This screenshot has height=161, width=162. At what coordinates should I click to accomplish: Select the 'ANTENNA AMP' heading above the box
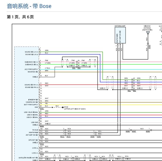click(x=120, y=26)
